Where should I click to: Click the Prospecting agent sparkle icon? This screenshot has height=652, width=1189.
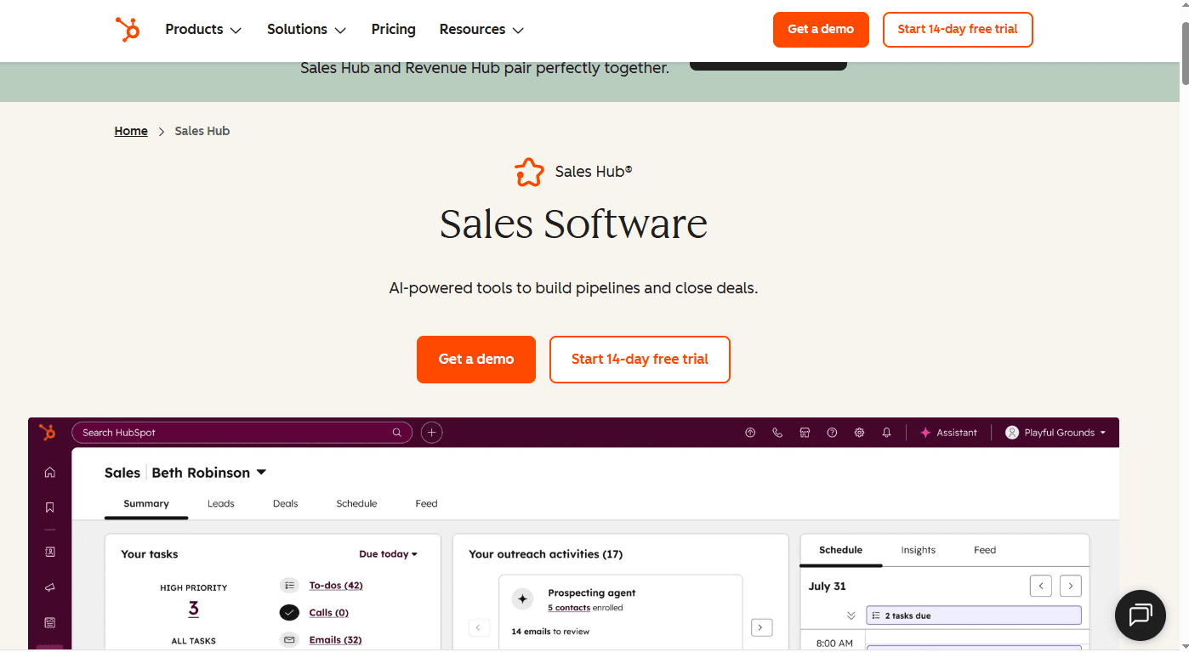click(x=523, y=599)
